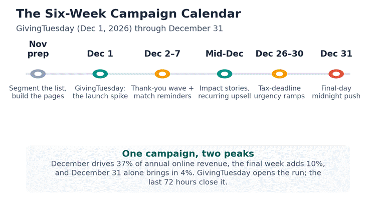The image size is (376, 219).
Task: Select 'Impact stories, recurring upsell' description
Action: coord(225,92)
